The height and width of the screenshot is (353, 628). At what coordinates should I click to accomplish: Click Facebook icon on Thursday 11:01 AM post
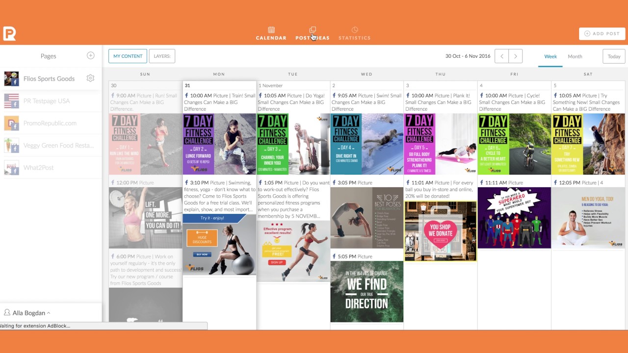(408, 183)
